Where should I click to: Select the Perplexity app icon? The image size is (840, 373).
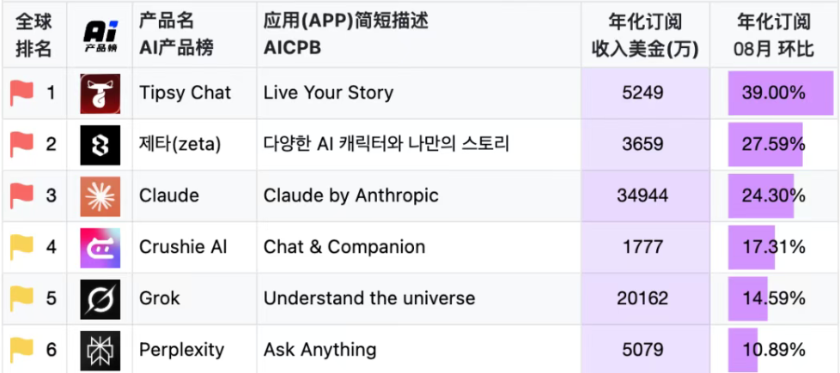click(100, 351)
